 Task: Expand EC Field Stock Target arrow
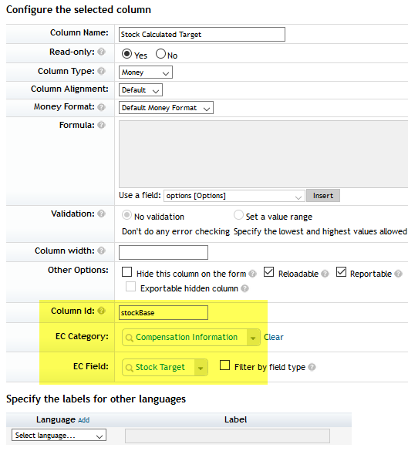pos(201,368)
